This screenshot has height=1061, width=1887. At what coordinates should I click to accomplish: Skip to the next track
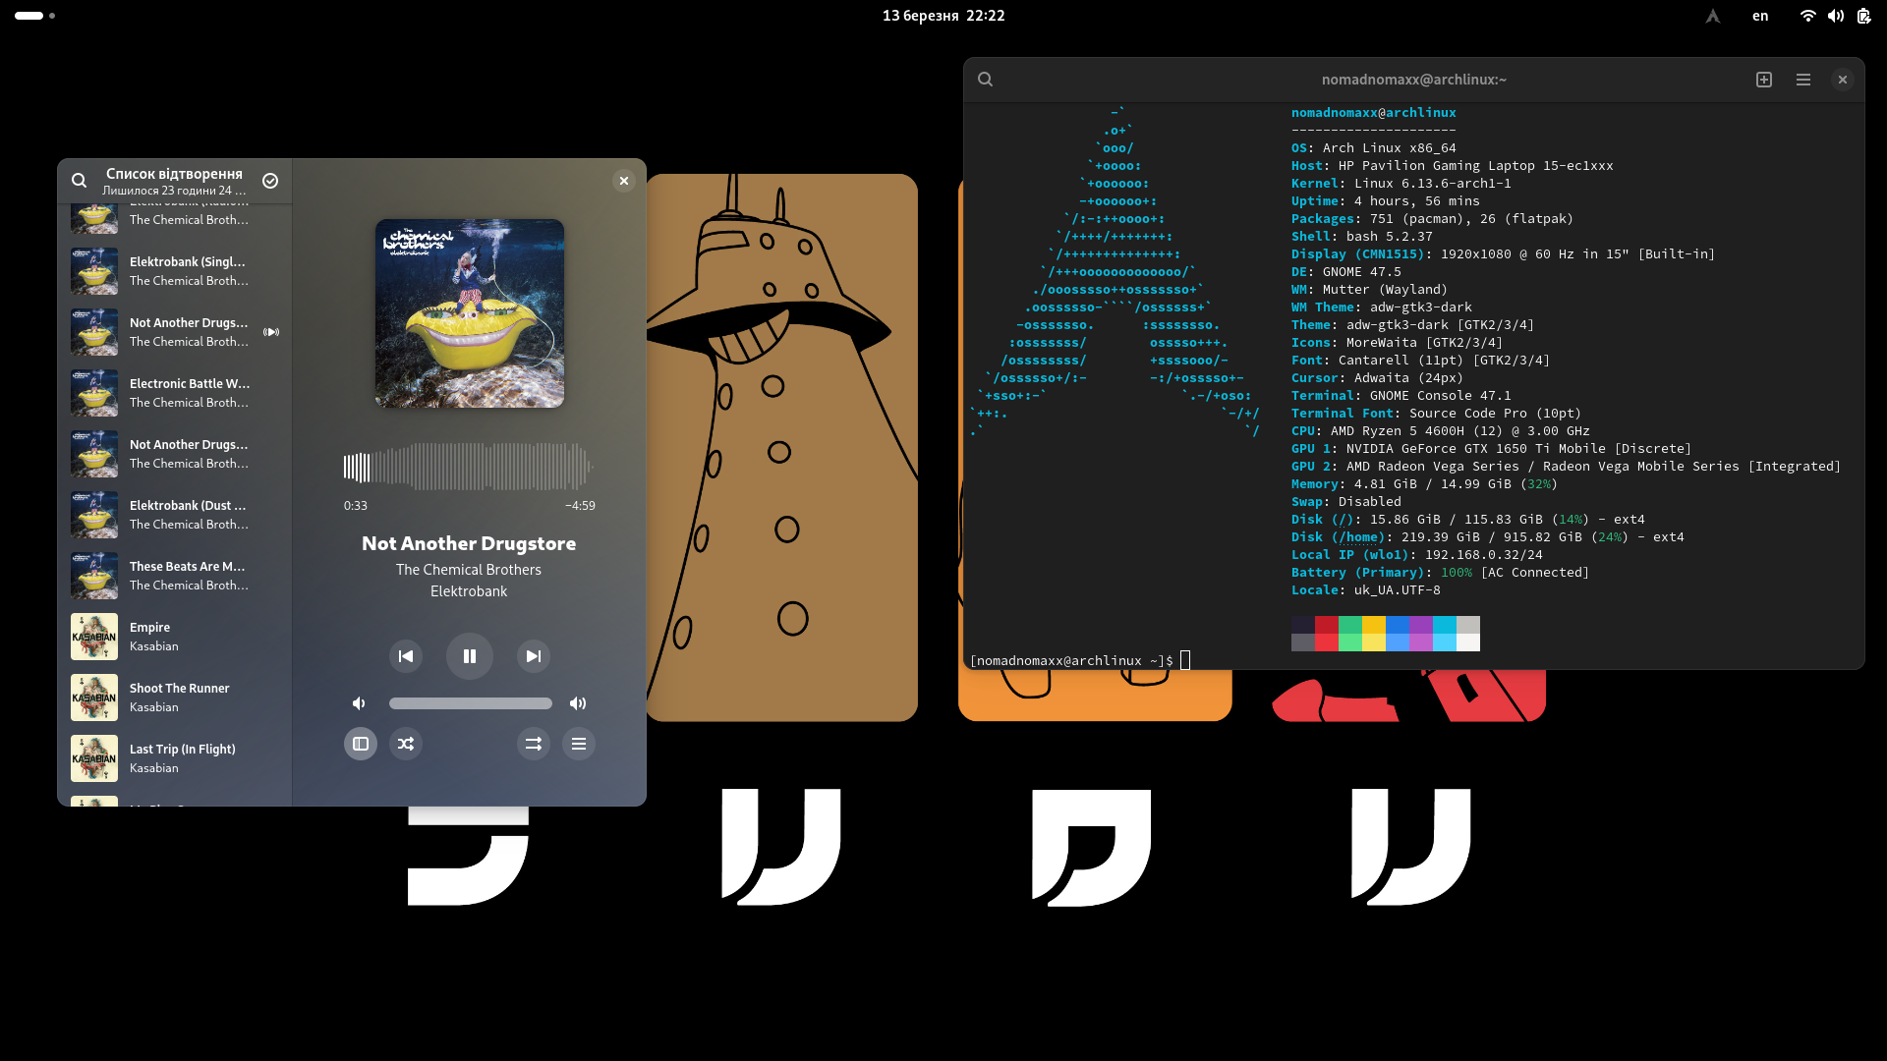pos(534,656)
